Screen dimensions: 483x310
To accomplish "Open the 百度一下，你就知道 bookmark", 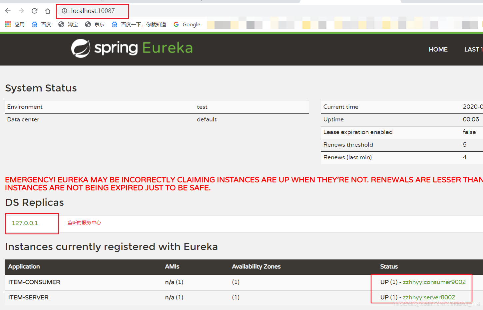I will click(x=139, y=24).
